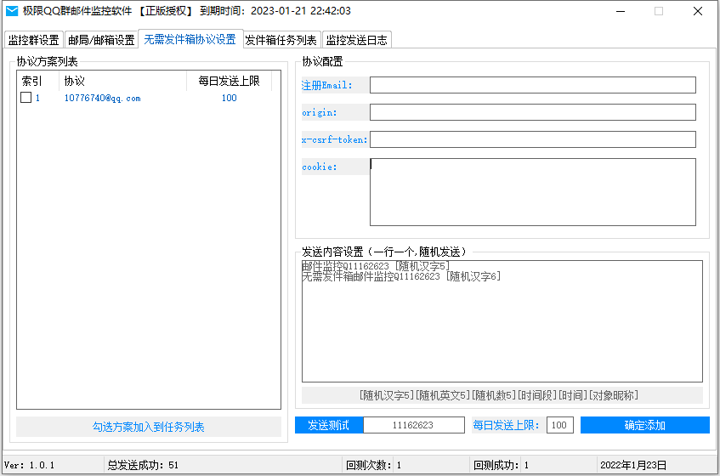The width and height of the screenshot is (720, 476).
Task: Click the test recipient field showing 11162623
Action: (x=414, y=425)
